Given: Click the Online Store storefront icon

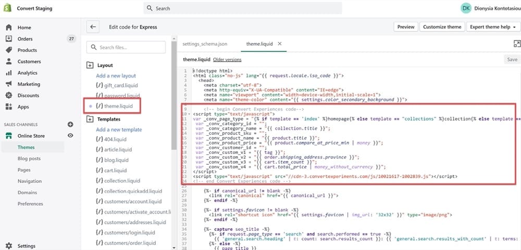Looking at the screenshot, I should [x=9, y=136].
